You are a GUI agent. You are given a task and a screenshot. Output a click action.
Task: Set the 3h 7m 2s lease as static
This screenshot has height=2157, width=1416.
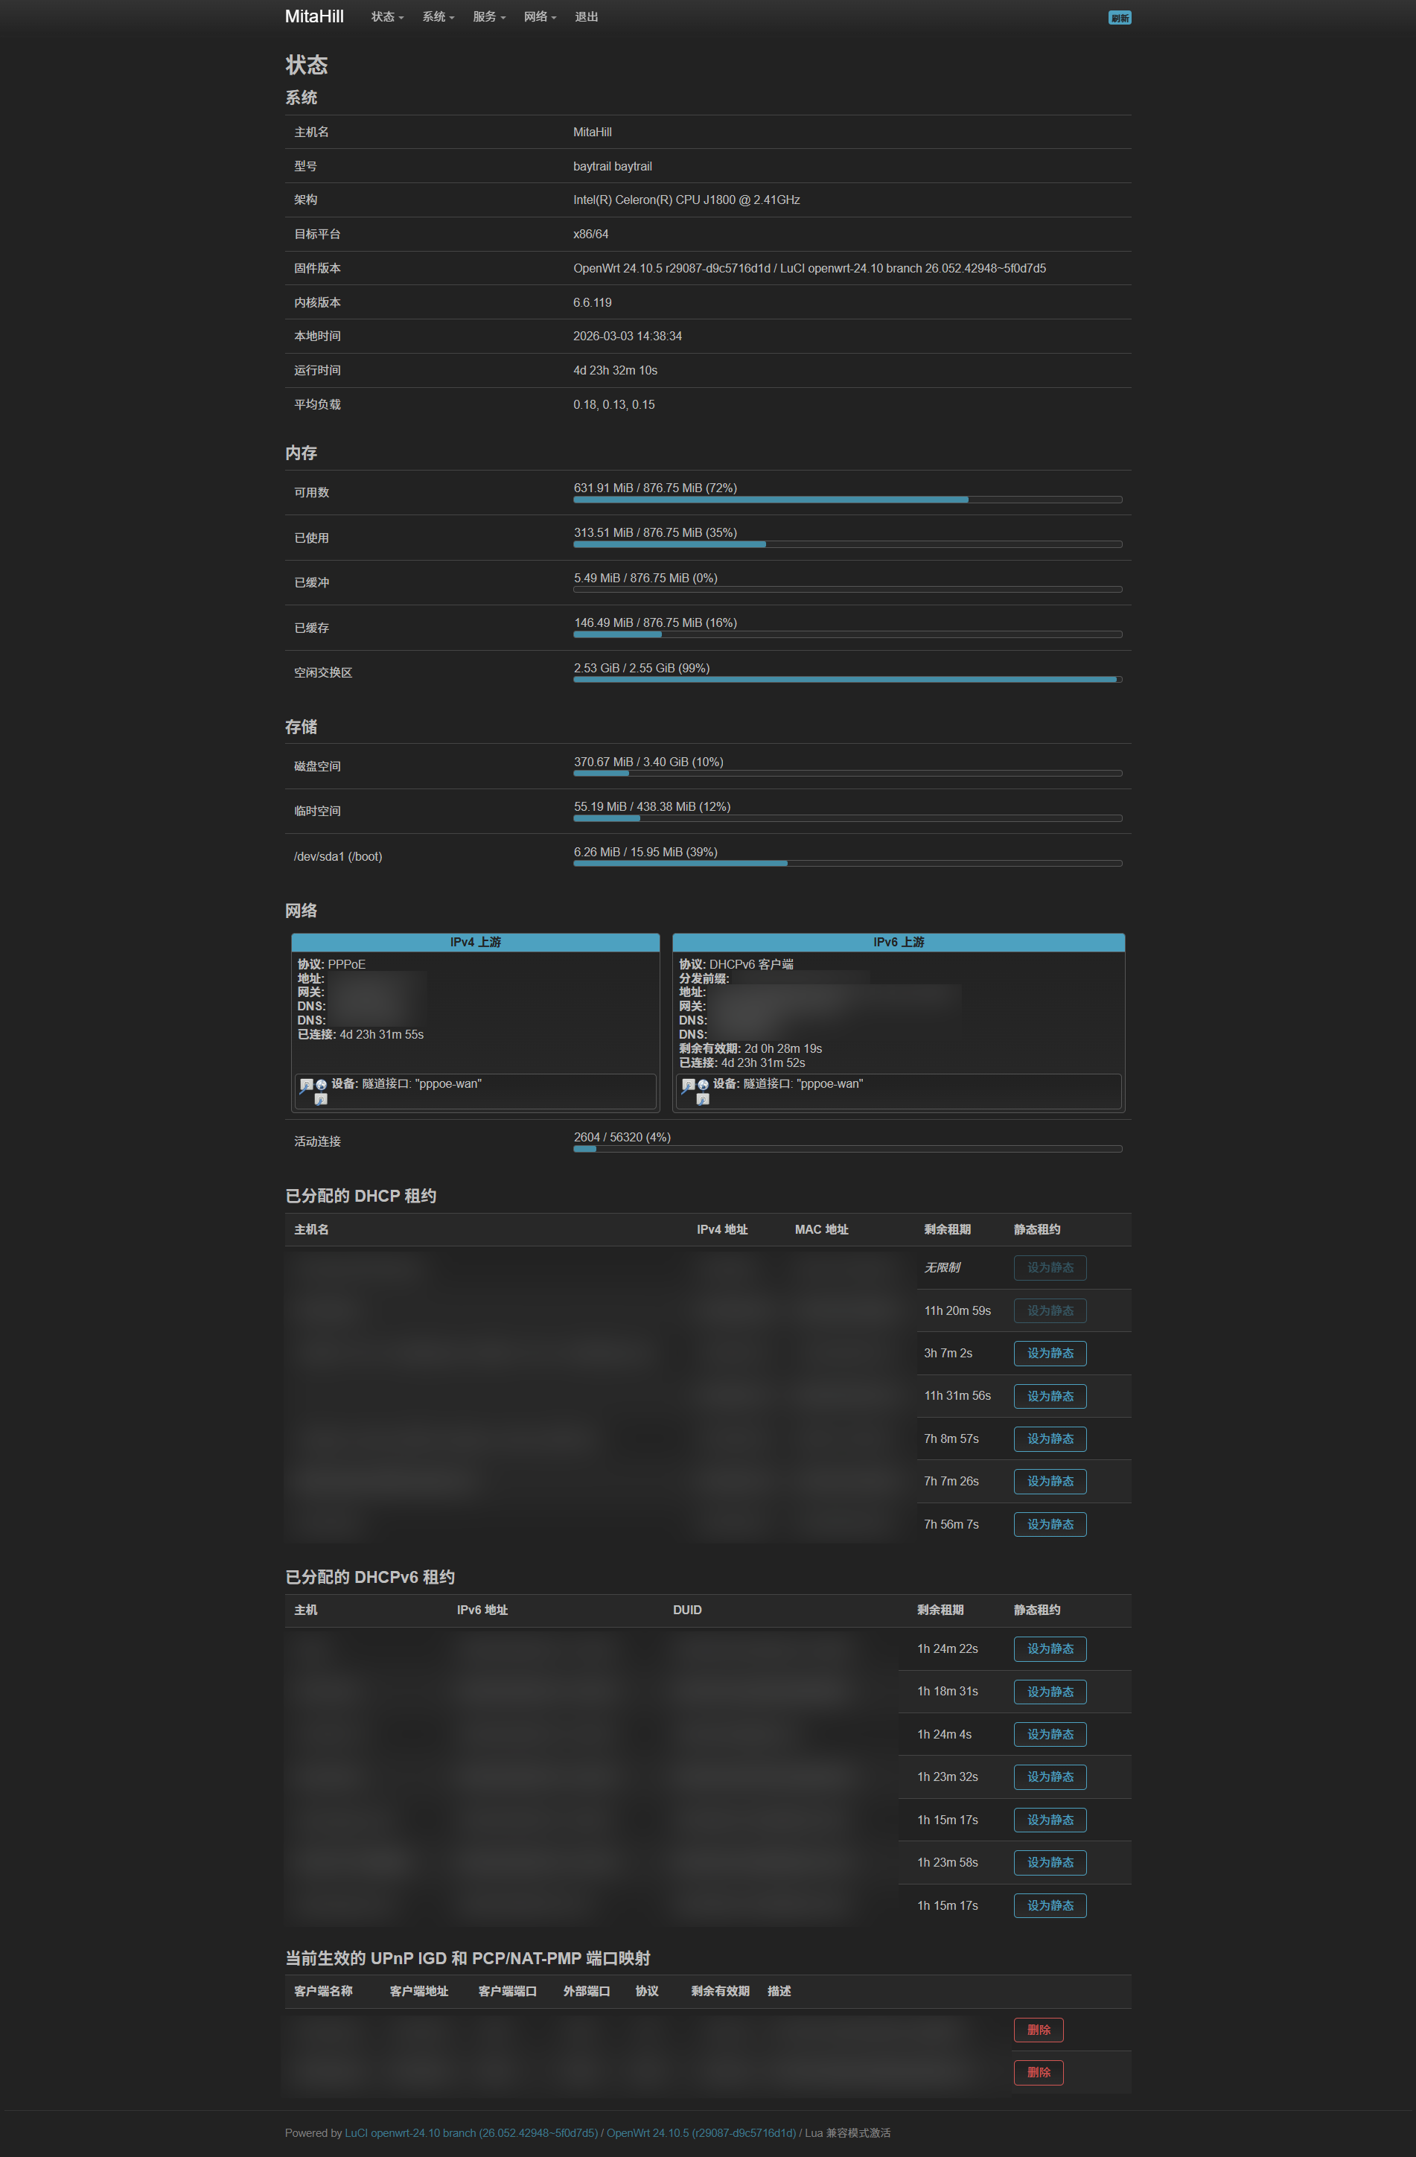(1049, 1353)
